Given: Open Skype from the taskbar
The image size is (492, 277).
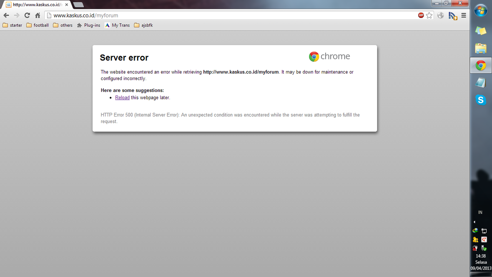Looking at the screenshot, I should click(x=481, y=100).
